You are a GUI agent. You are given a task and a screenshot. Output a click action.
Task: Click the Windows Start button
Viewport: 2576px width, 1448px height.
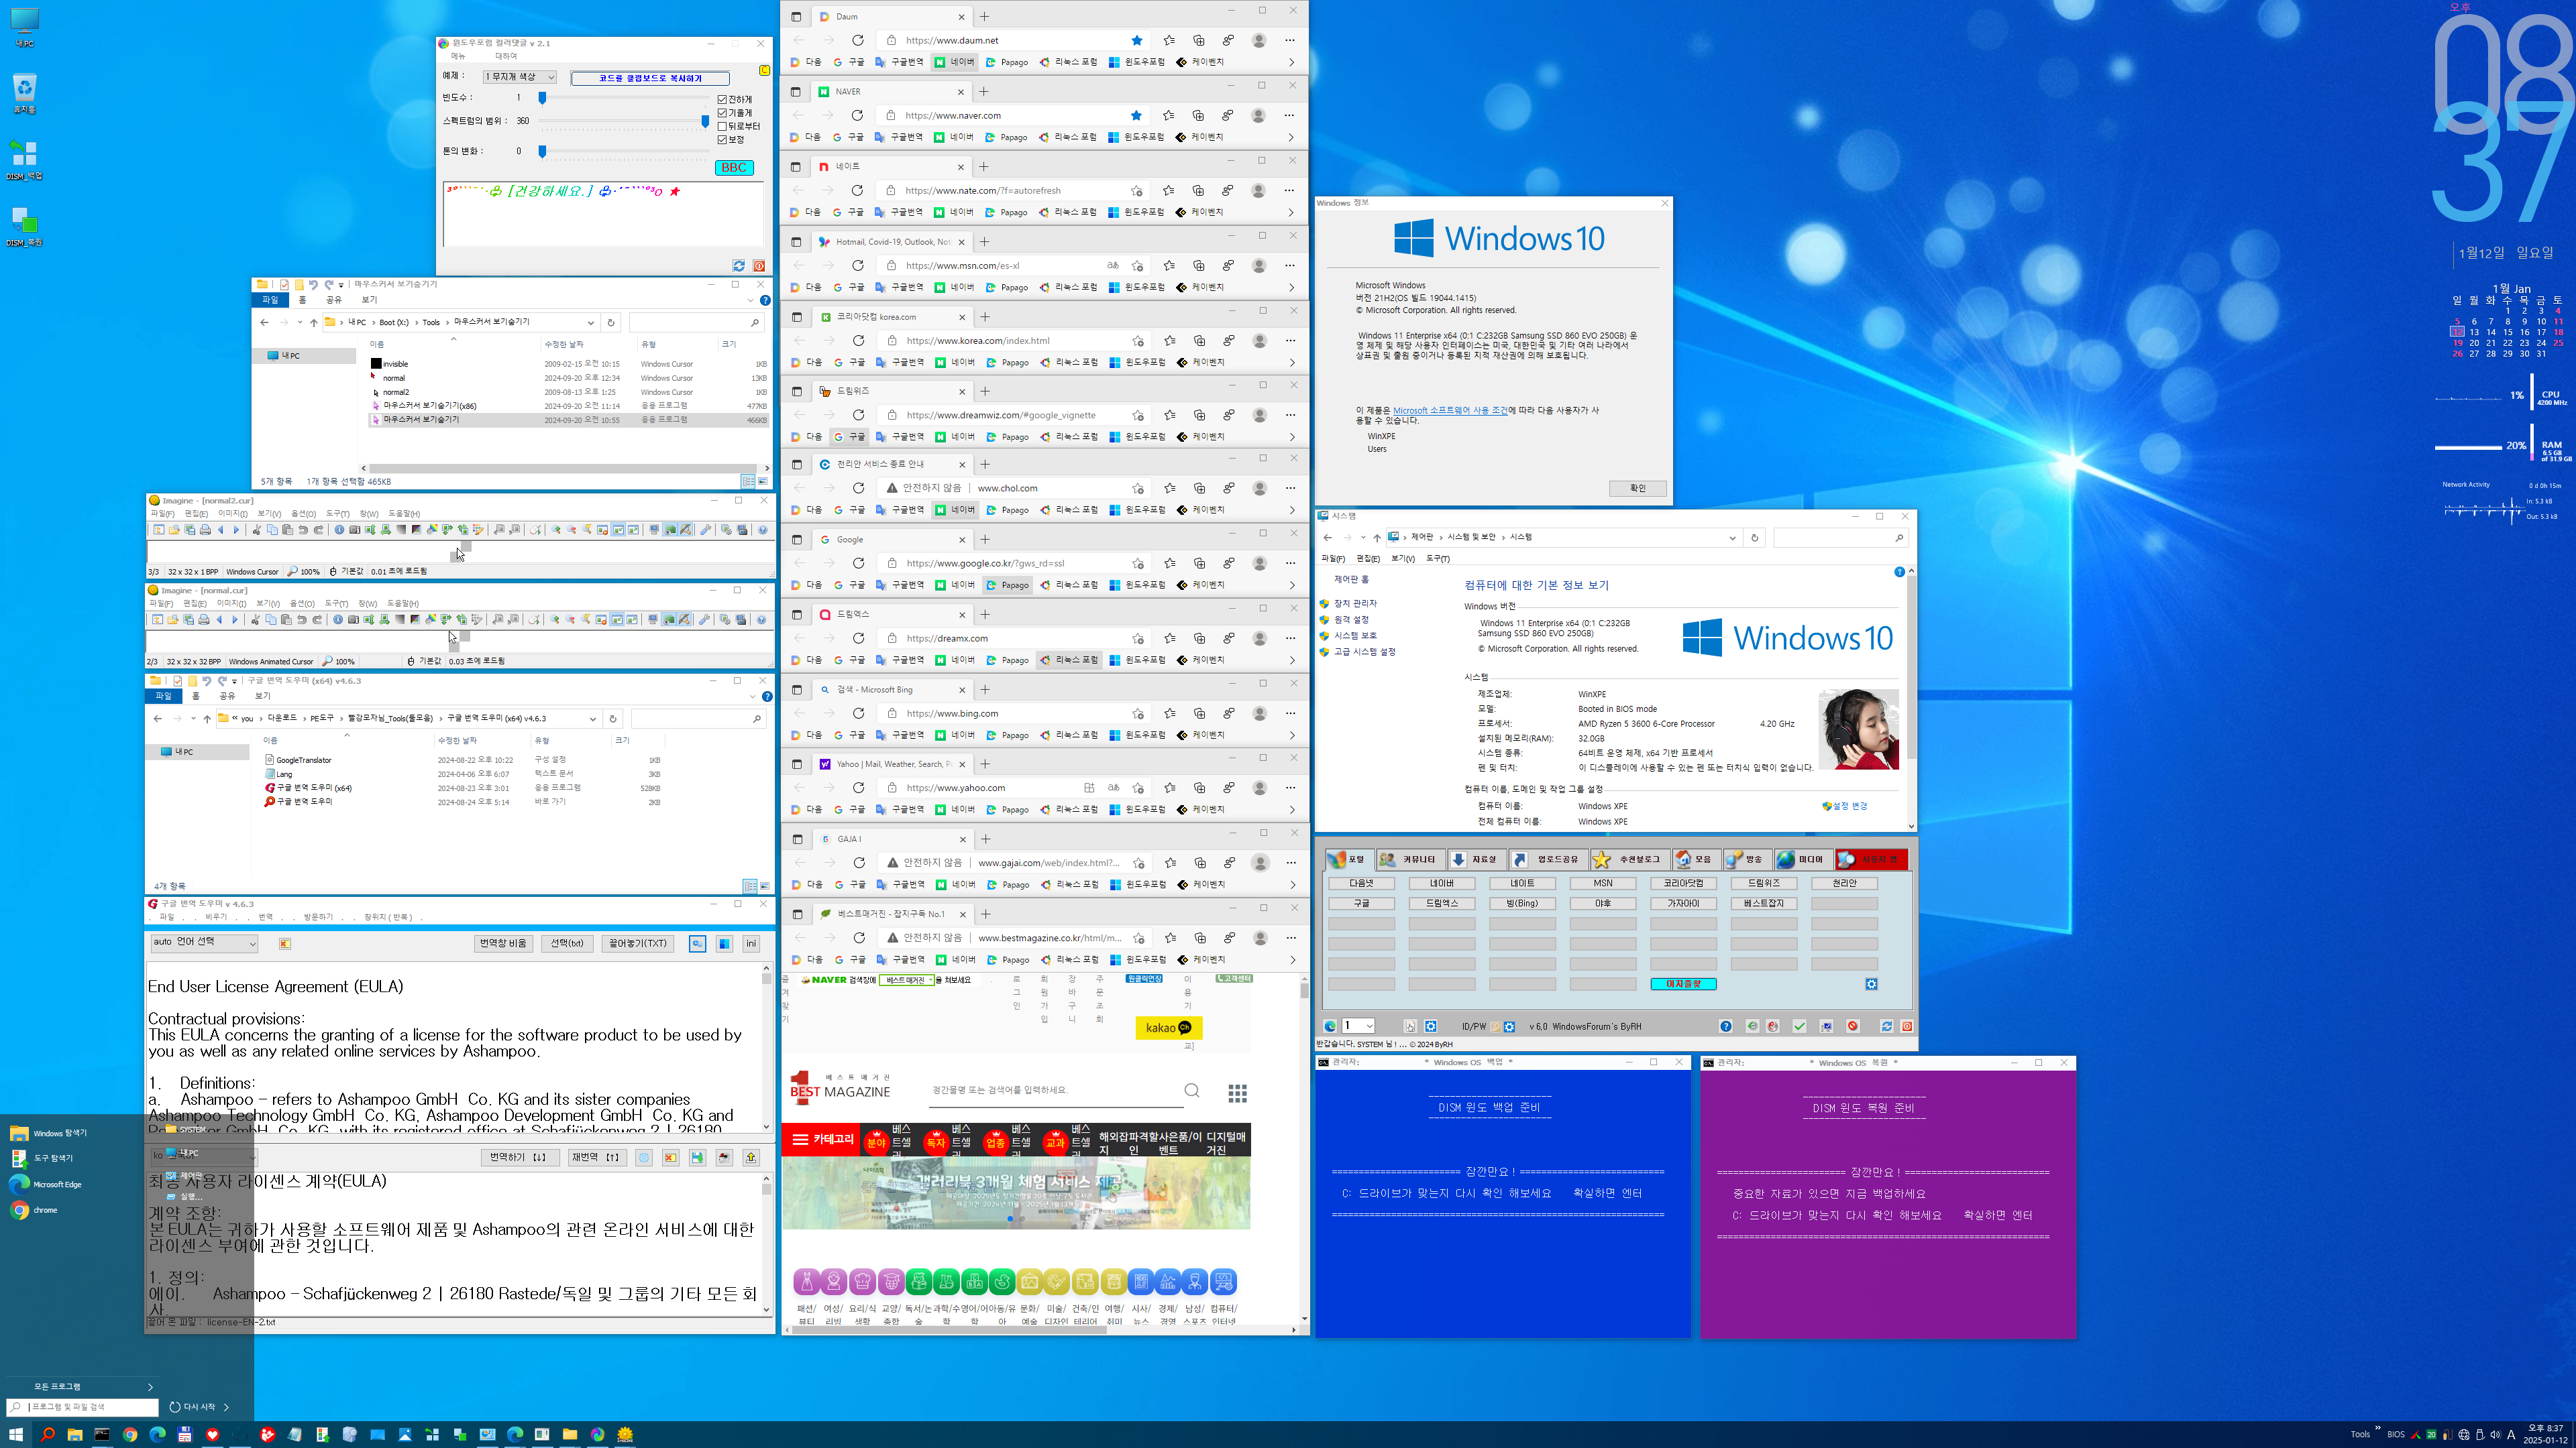pyautogui.click(x=16, y=1434)
